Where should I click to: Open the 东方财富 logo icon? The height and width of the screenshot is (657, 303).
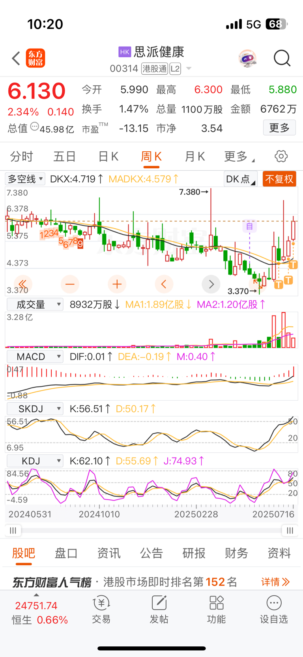(36, 58)
